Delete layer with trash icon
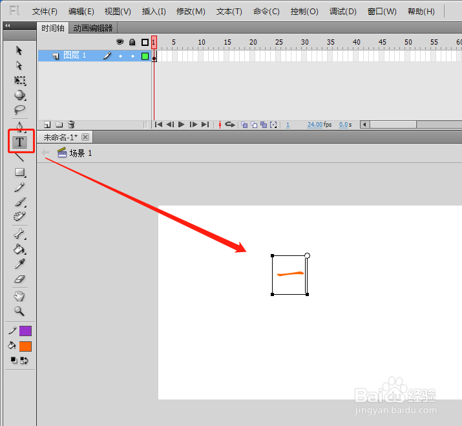This screenshot has height=426, width=462. coord(71,124)
